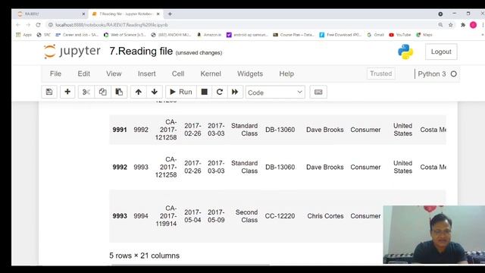Open the Maps bookmark

[x=424, y=35]
